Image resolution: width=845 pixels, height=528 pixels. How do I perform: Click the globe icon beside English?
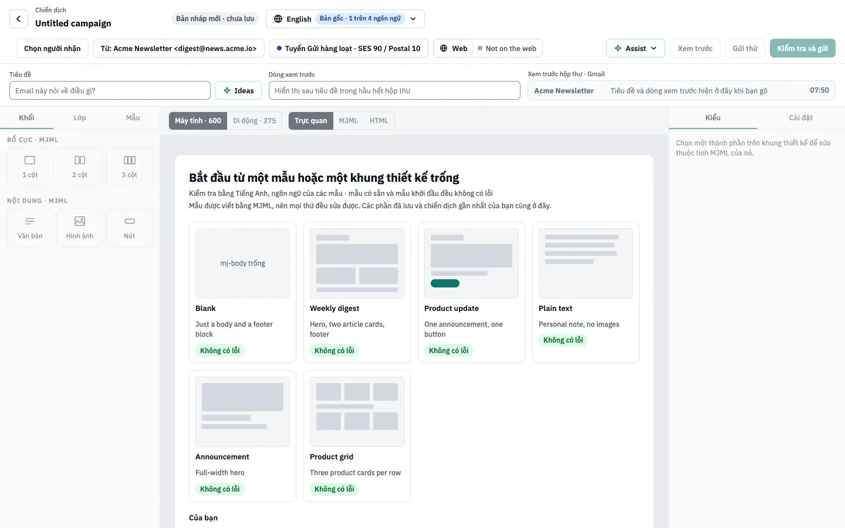pyautogui.click(x=278, y=19)
